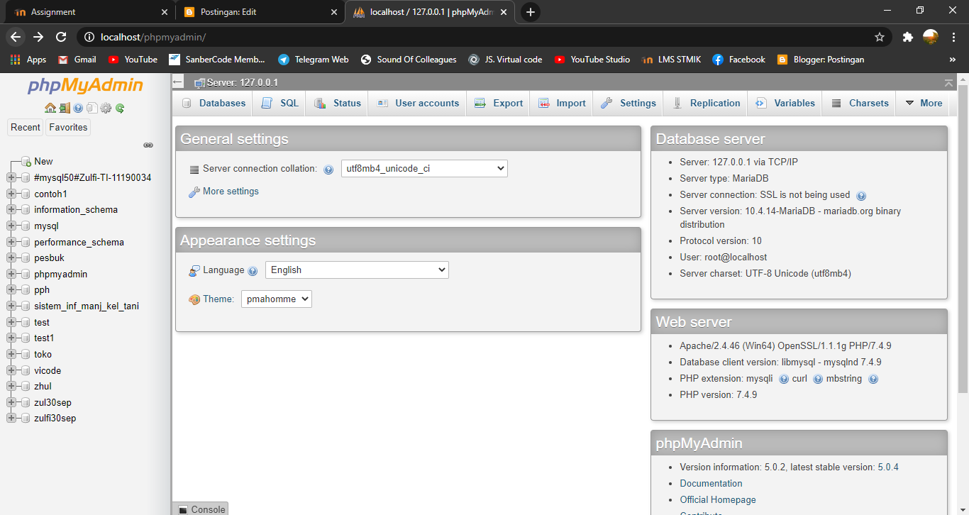The image size is (969, 515).
Task: Open the Theme dropdown
Action: tap(276, 299)
